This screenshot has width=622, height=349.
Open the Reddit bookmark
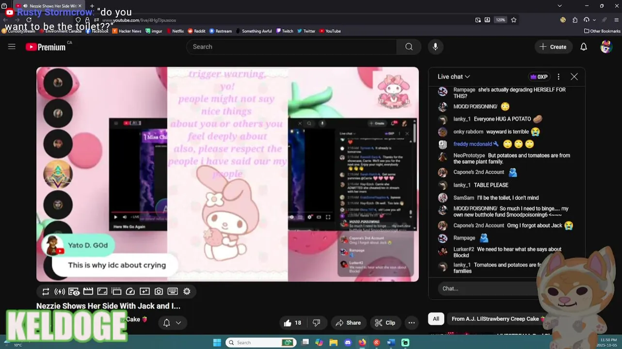pyautogui.click(x=196, y=31)
